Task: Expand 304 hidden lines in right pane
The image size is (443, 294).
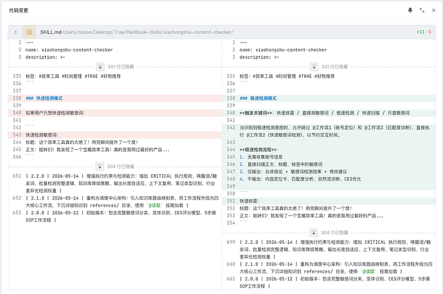Action: [314, 233]
